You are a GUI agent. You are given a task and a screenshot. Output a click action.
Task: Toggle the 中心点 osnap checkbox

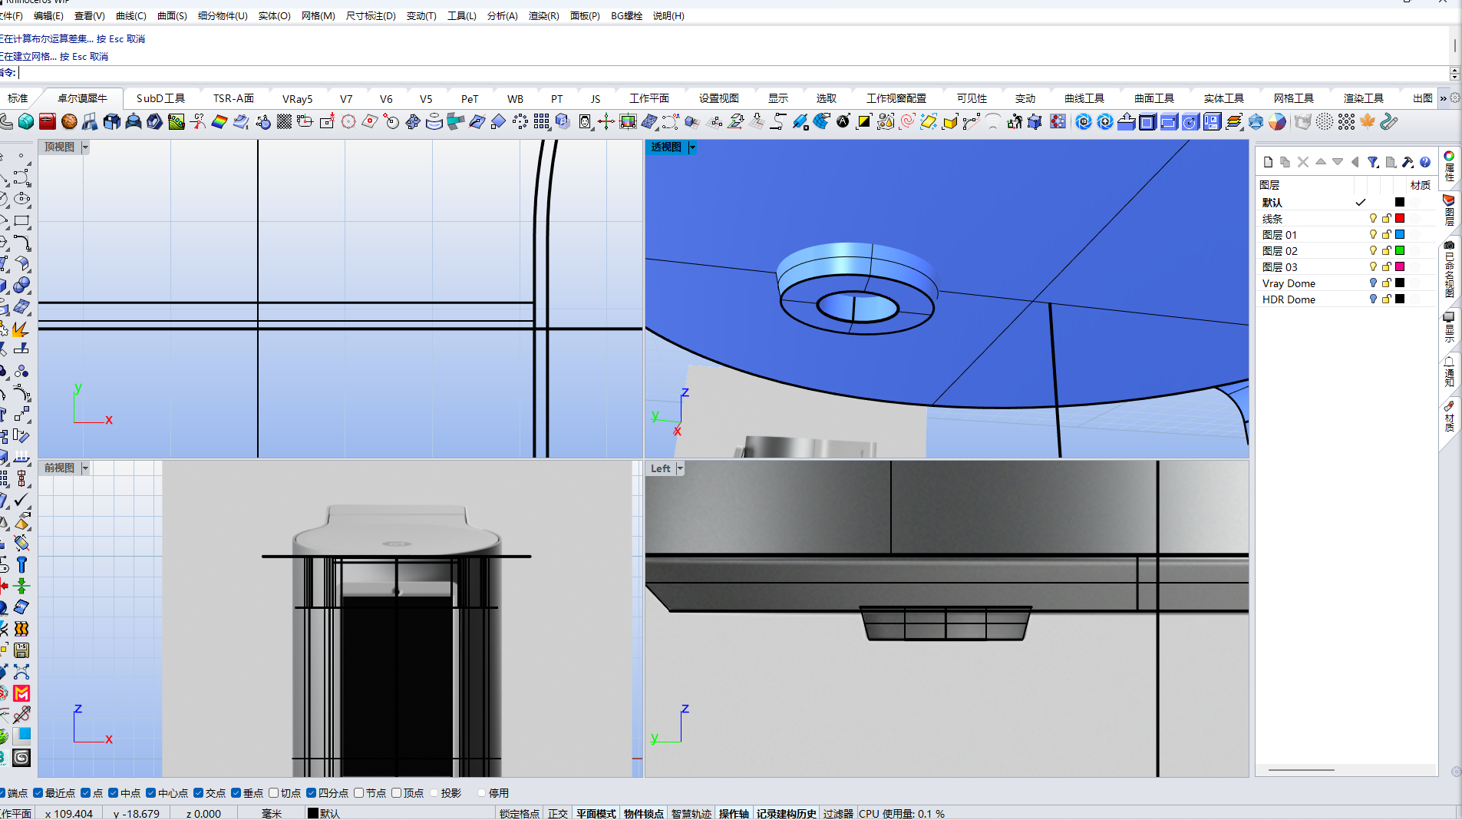coord(151,793)
